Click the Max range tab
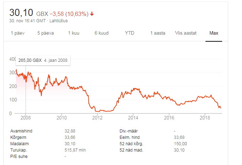Screen dimensions: 242x165 pos(214,33)
